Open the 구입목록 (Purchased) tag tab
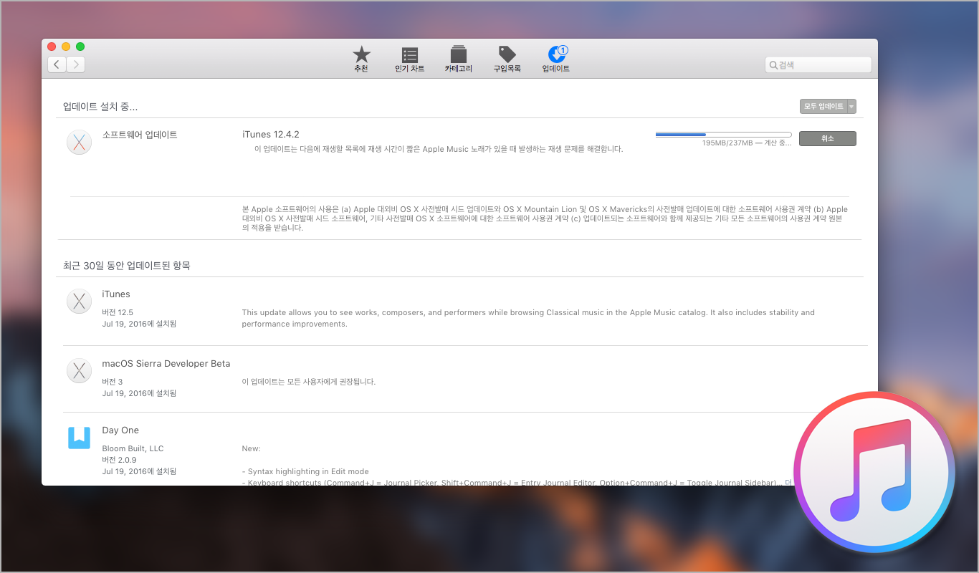This screenshot has width=979, height=573. [x=507, y=59]
